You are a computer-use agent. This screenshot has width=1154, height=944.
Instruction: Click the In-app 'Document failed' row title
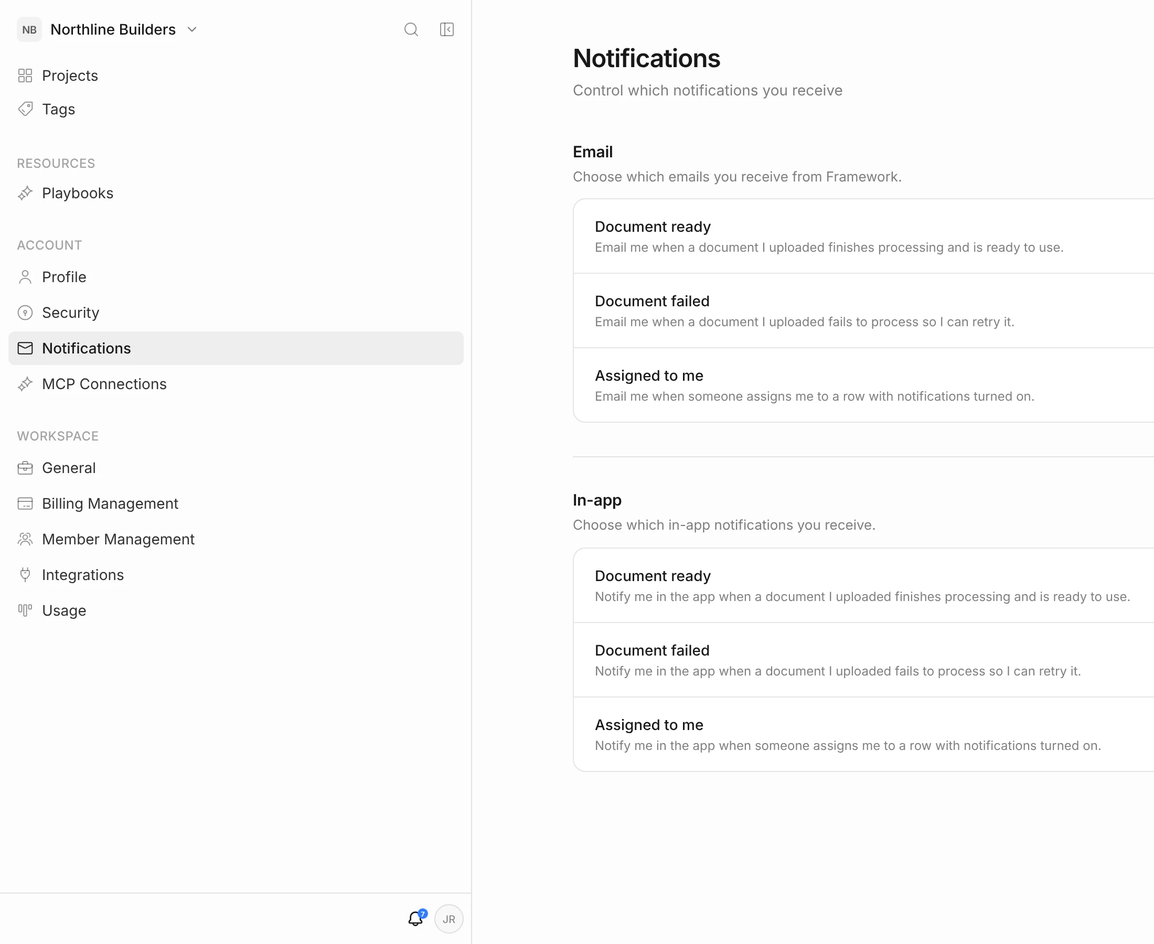pyautogui.click(x=652, y=650)
